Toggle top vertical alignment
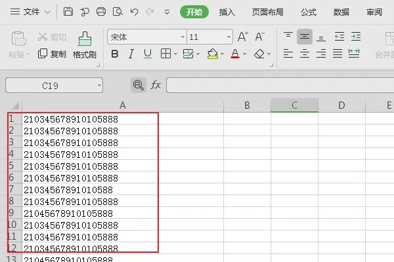Screen dimensions: 394x262 point(288,37)
